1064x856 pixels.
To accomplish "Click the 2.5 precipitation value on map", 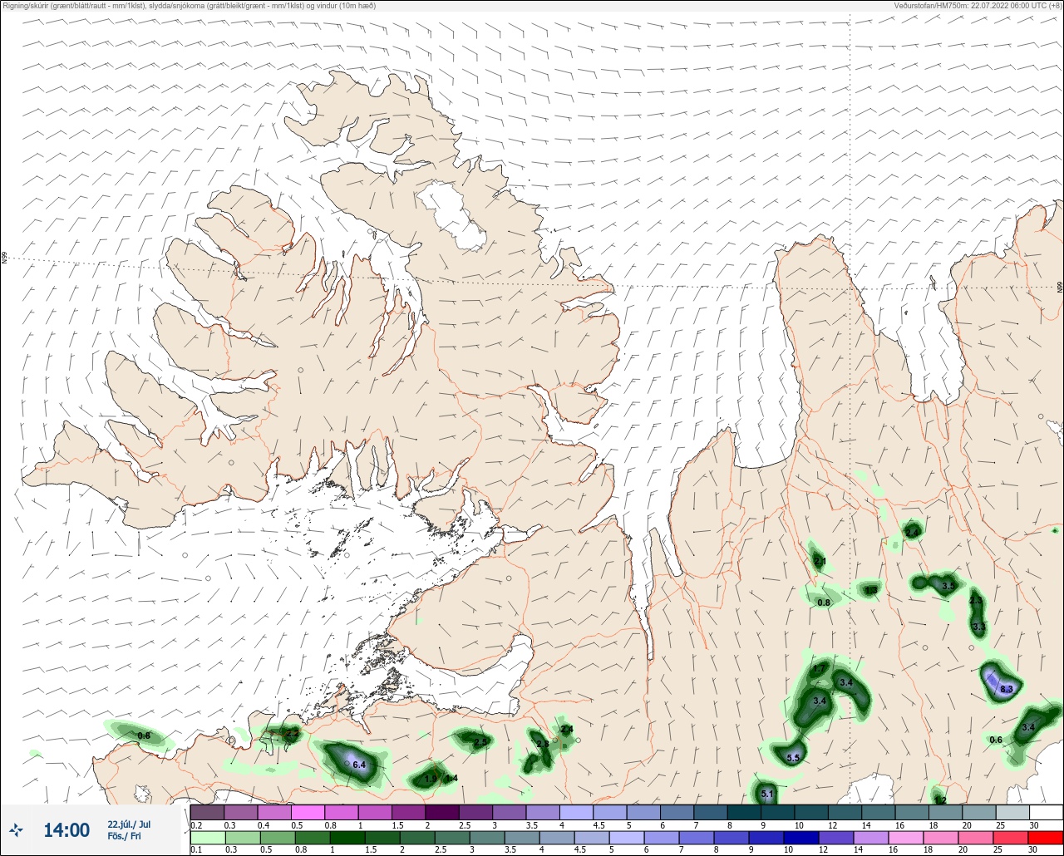I will (480, 742).
